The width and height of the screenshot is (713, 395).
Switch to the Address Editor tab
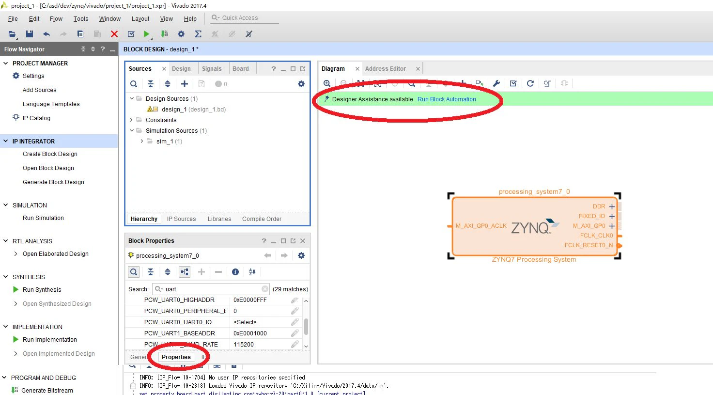coord(386,69)
